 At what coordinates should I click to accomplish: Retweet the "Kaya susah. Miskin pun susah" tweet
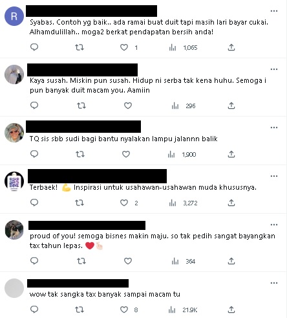pos(81,106)
